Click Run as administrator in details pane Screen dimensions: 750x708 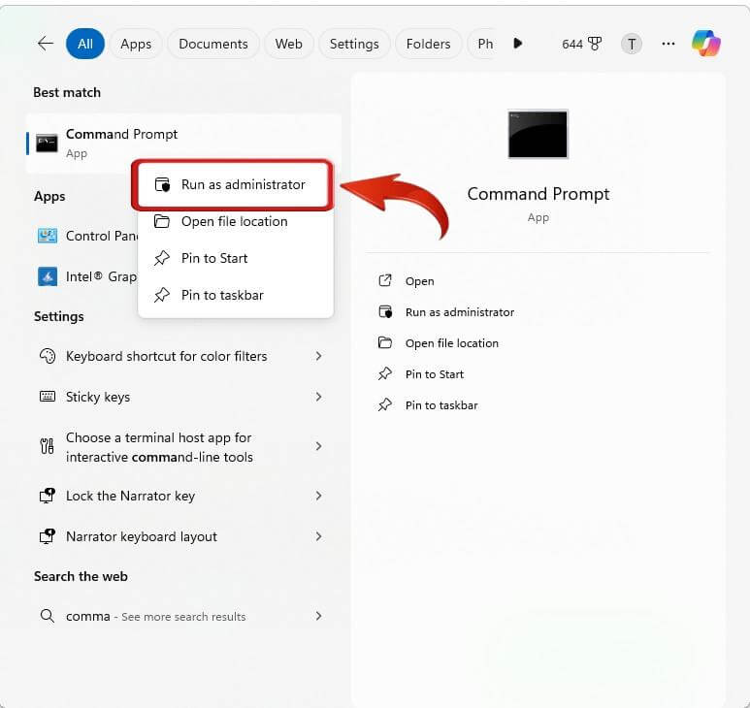coord(460,312)
